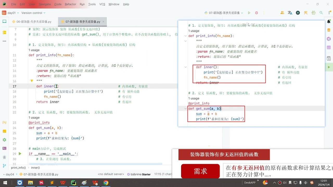
Task: Open the Problems tool window icon
Action: (4, 157)
